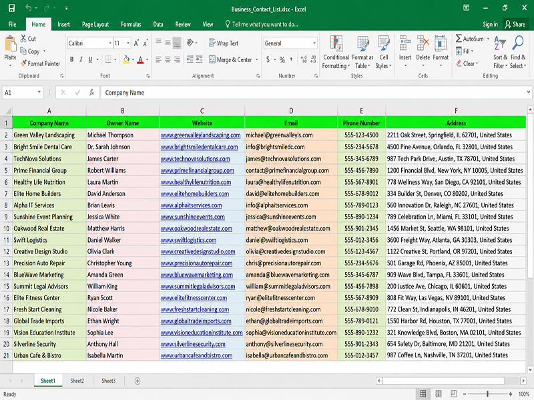Open Cell Styles gallery
Image resolution: width=534 pixels, height=400 pixels.
[x=383, y=52]
